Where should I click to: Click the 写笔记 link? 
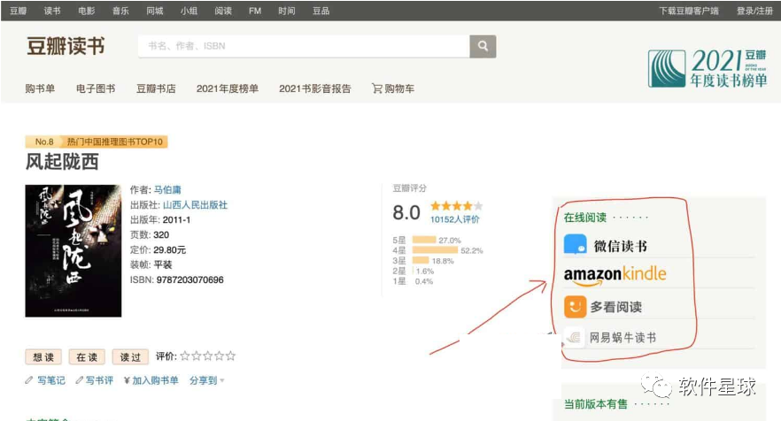[x=50, y=380]
